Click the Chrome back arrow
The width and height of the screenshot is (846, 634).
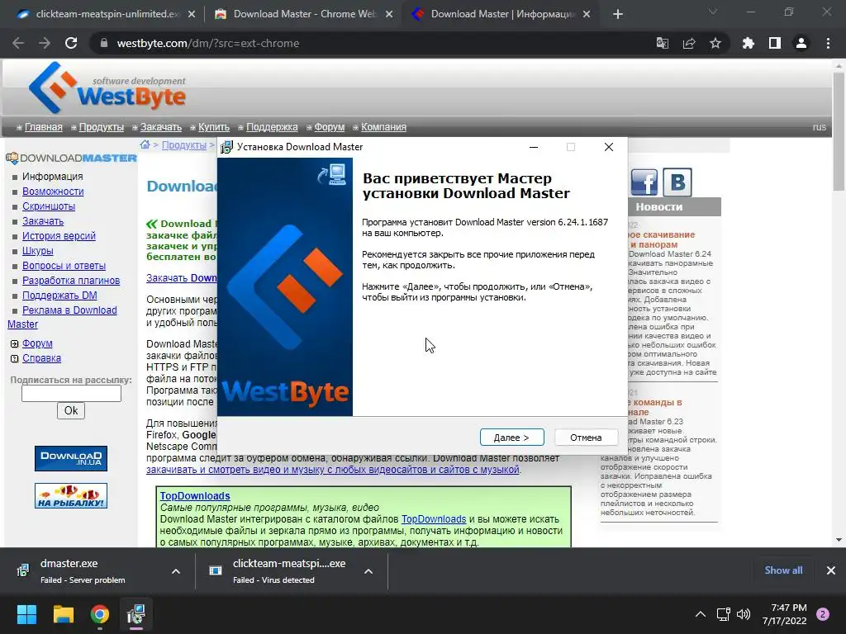[18, 43]
